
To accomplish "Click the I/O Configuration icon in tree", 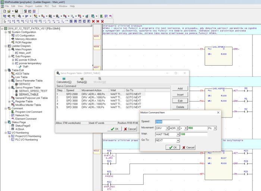I will click(x=13, y=35).
